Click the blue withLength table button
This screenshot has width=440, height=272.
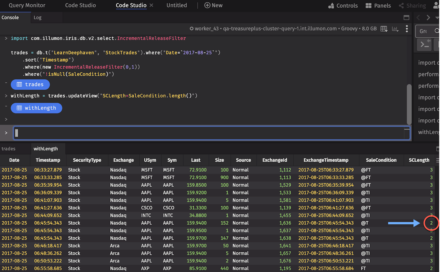click(36, 108)
